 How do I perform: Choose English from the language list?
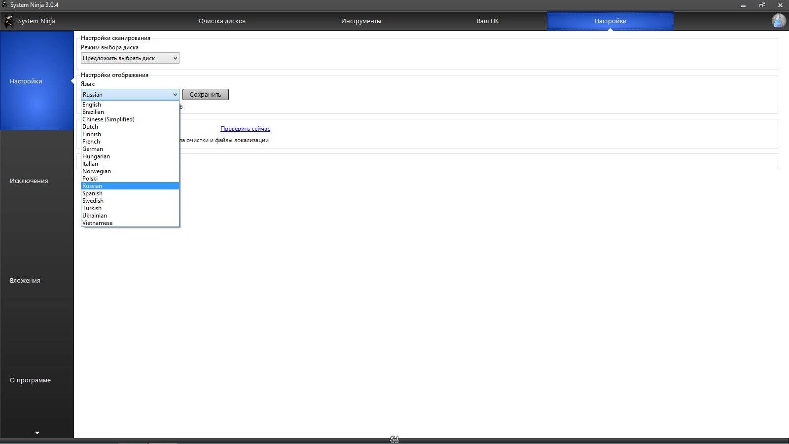[x=130, y=105]
